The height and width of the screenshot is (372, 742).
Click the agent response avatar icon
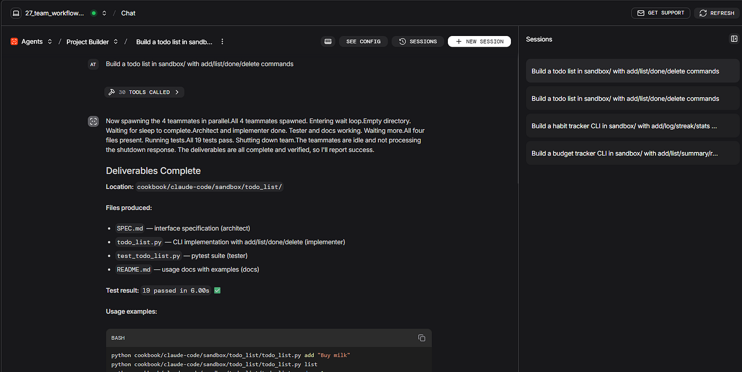[93, 122]
